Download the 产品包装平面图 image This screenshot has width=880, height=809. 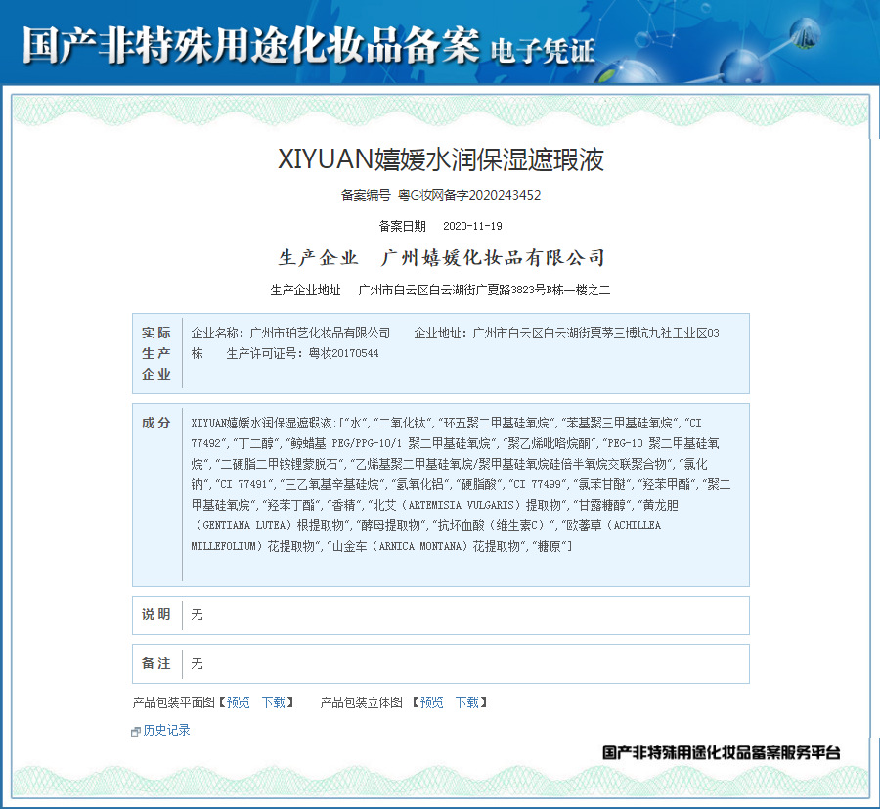click(274, 702)
